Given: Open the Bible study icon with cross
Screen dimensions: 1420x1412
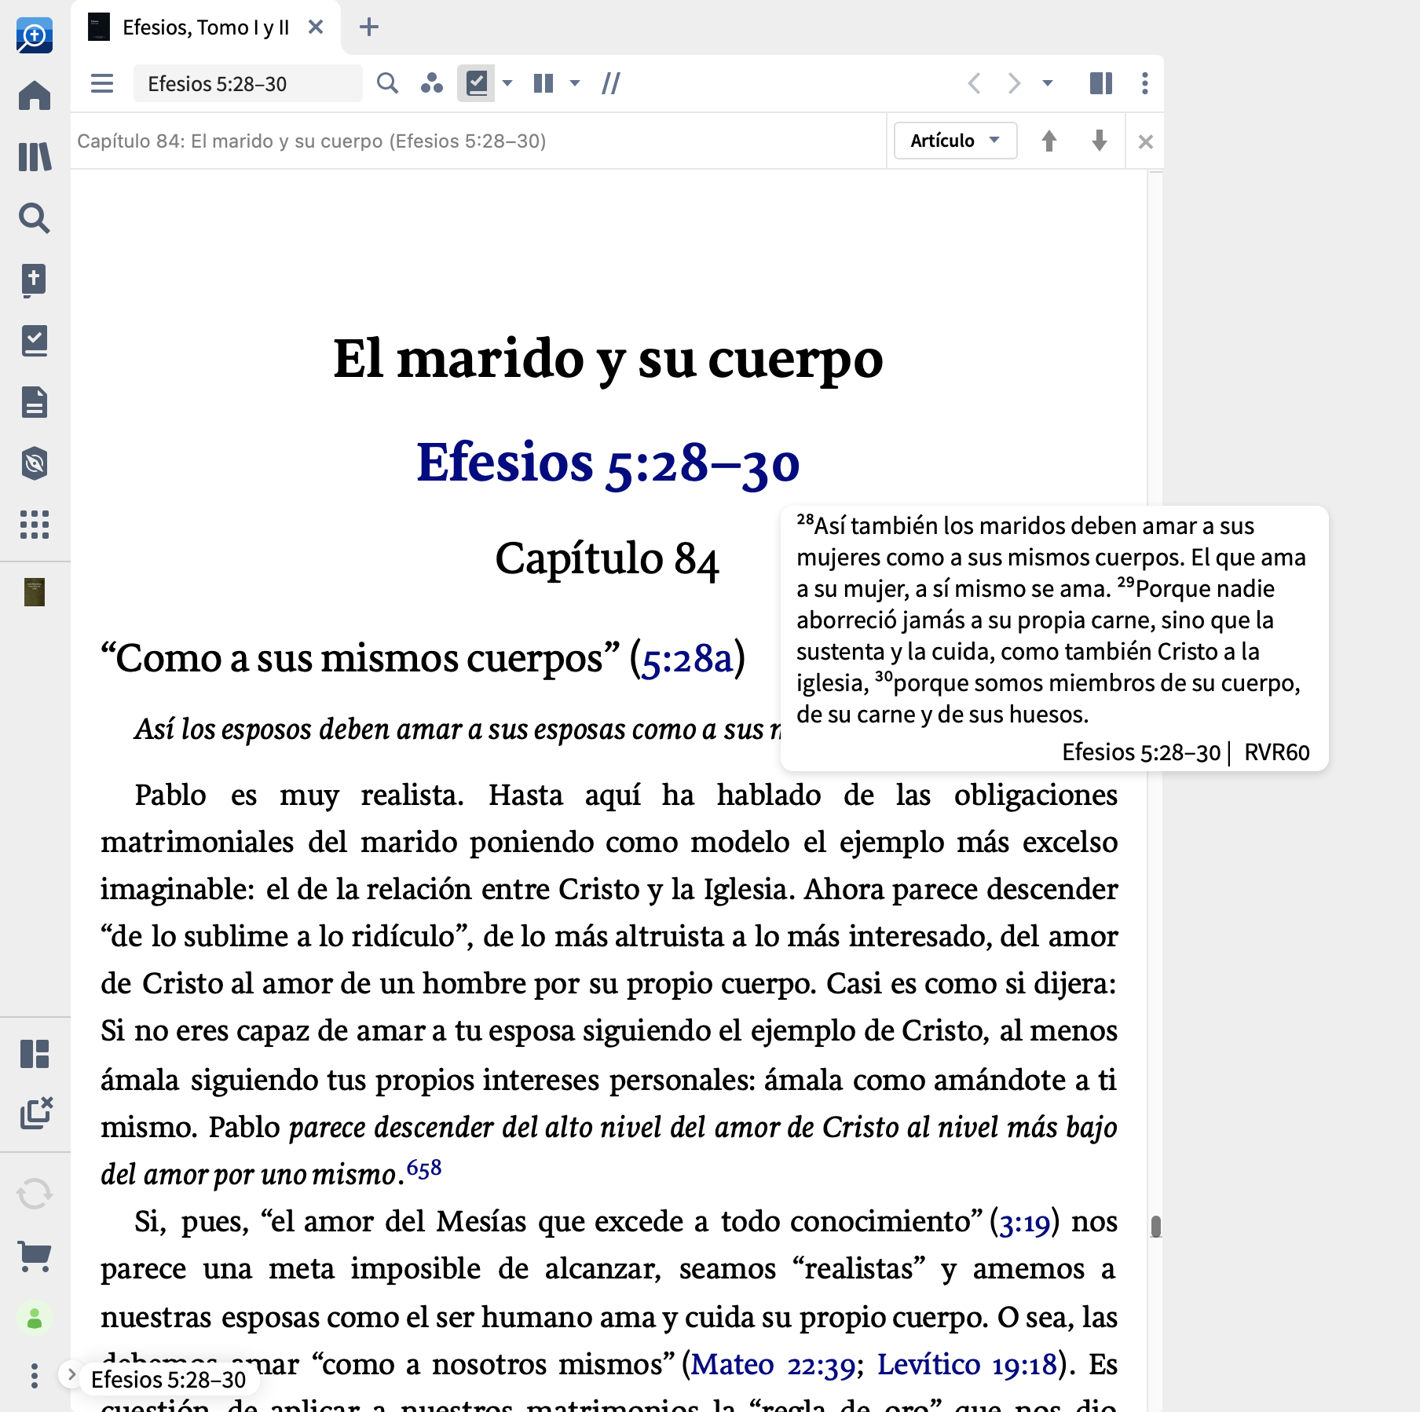Looking at the screenshot, I should 35,280.
